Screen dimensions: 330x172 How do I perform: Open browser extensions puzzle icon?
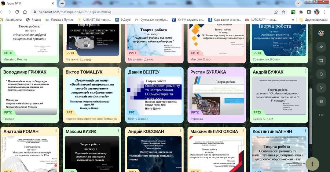pos(301,12)
